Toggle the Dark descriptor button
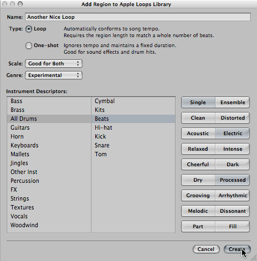 tap(233, 165)
